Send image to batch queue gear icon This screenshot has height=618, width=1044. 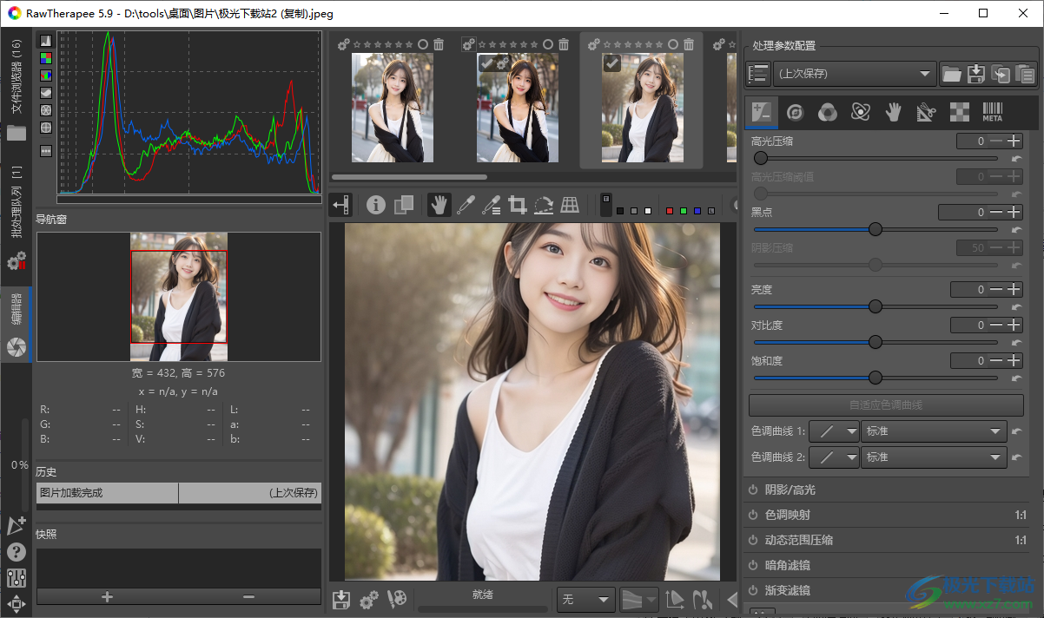pyautogui.click(x=369, y=600)
